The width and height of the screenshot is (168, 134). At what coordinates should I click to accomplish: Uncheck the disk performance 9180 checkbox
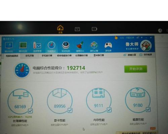[x=148, y=110]
